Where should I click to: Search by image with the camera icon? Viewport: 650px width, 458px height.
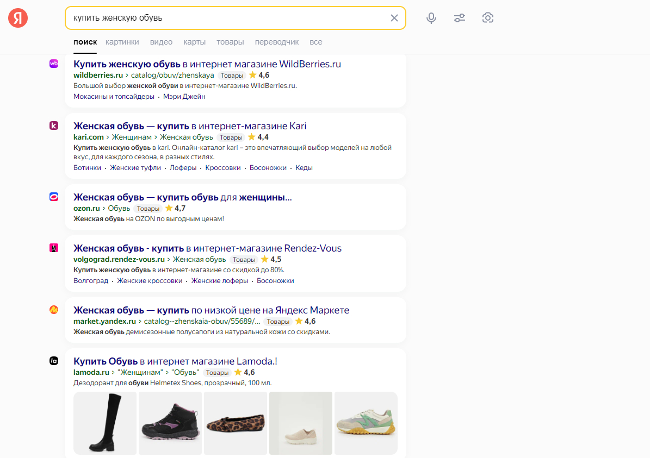coord(488,18)
